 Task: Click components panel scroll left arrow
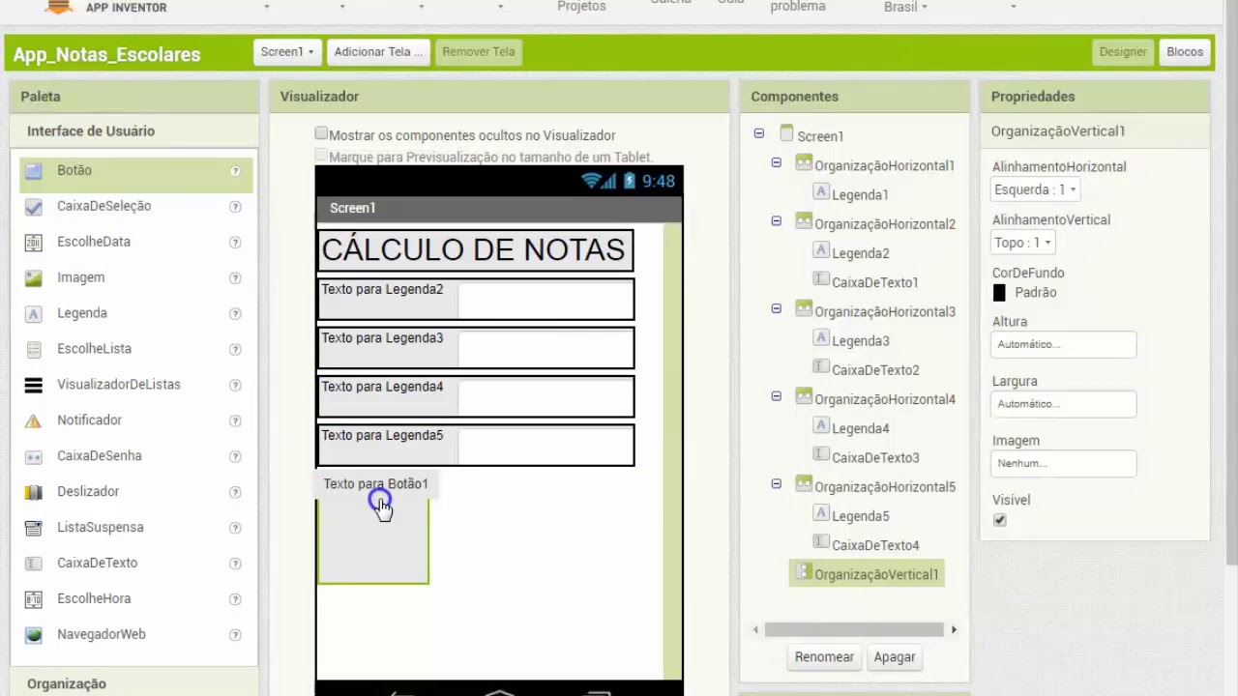756,630
